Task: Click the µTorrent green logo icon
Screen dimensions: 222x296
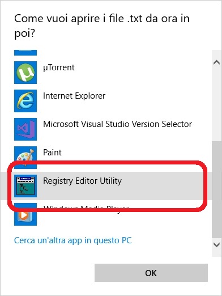Action: pyautogui.click(x=25, y=73)
